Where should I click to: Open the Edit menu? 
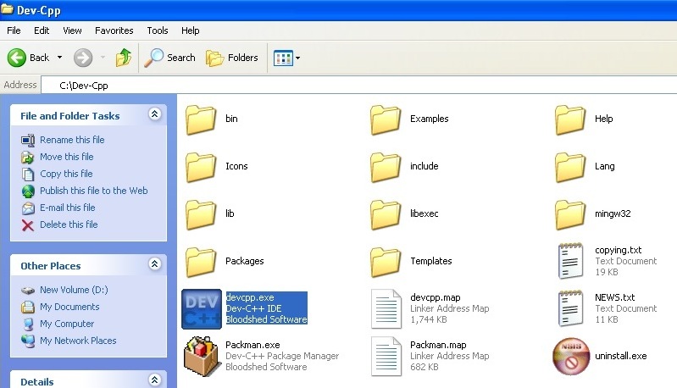(x=42, y=30)
